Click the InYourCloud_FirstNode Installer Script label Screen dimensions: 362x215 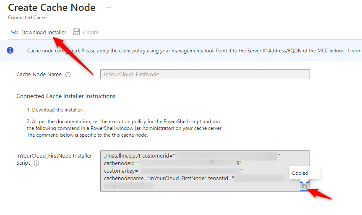(54, 156)
